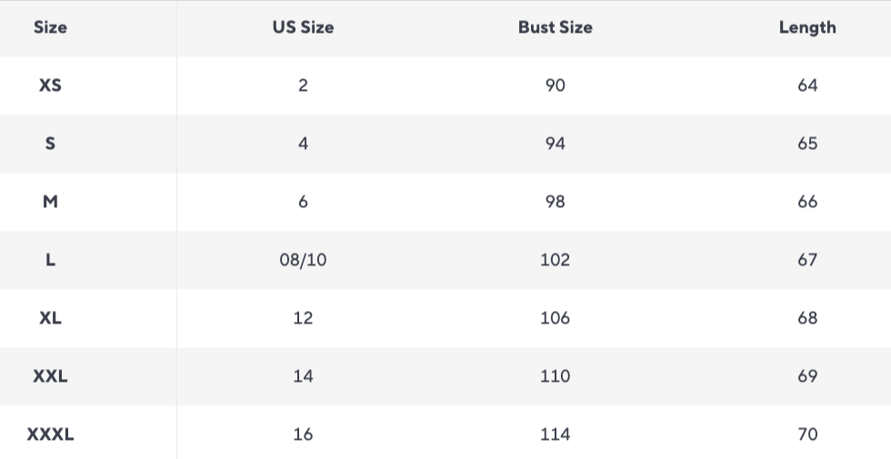Click the 08/10 US size cell
The height and width of the screenshot is (459, 891).
pyautogui.click(x=303, y=260)
